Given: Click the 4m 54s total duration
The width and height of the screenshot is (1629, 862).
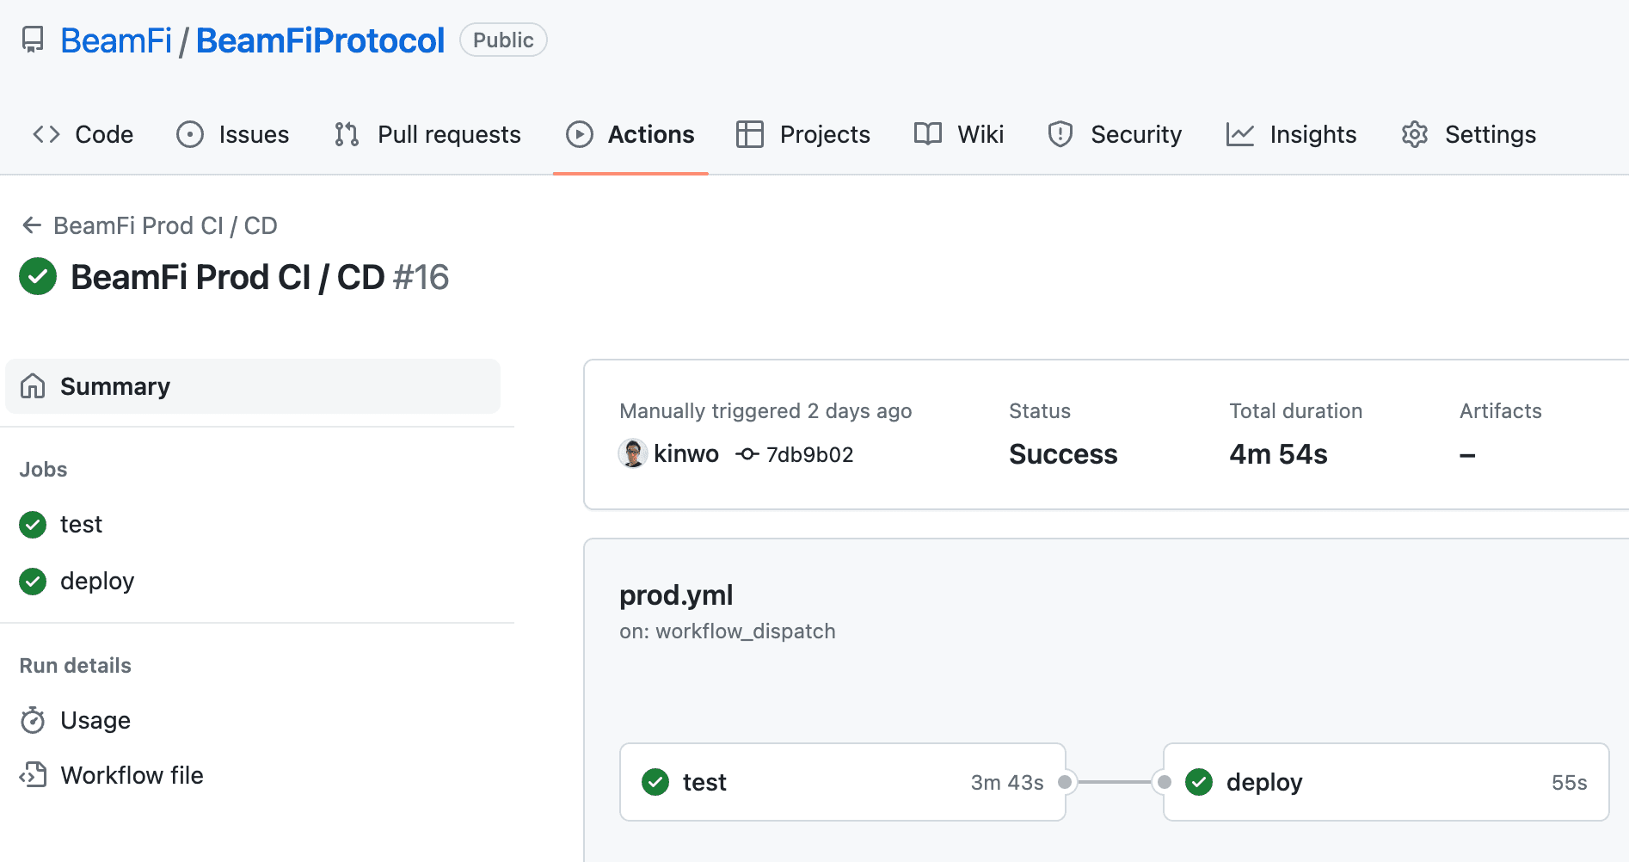Looking at the screenshot, I should pos(1278,454).
